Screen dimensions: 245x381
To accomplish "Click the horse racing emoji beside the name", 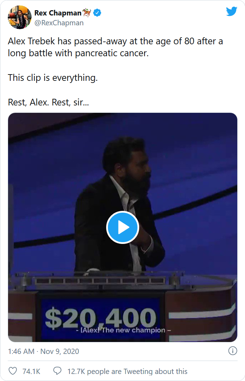I will [87, 13].
